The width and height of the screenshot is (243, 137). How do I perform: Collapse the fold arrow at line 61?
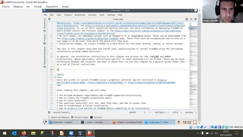point(55,77)
